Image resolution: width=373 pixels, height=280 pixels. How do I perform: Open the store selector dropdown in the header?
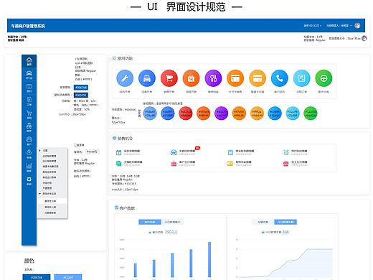(312, 26)
